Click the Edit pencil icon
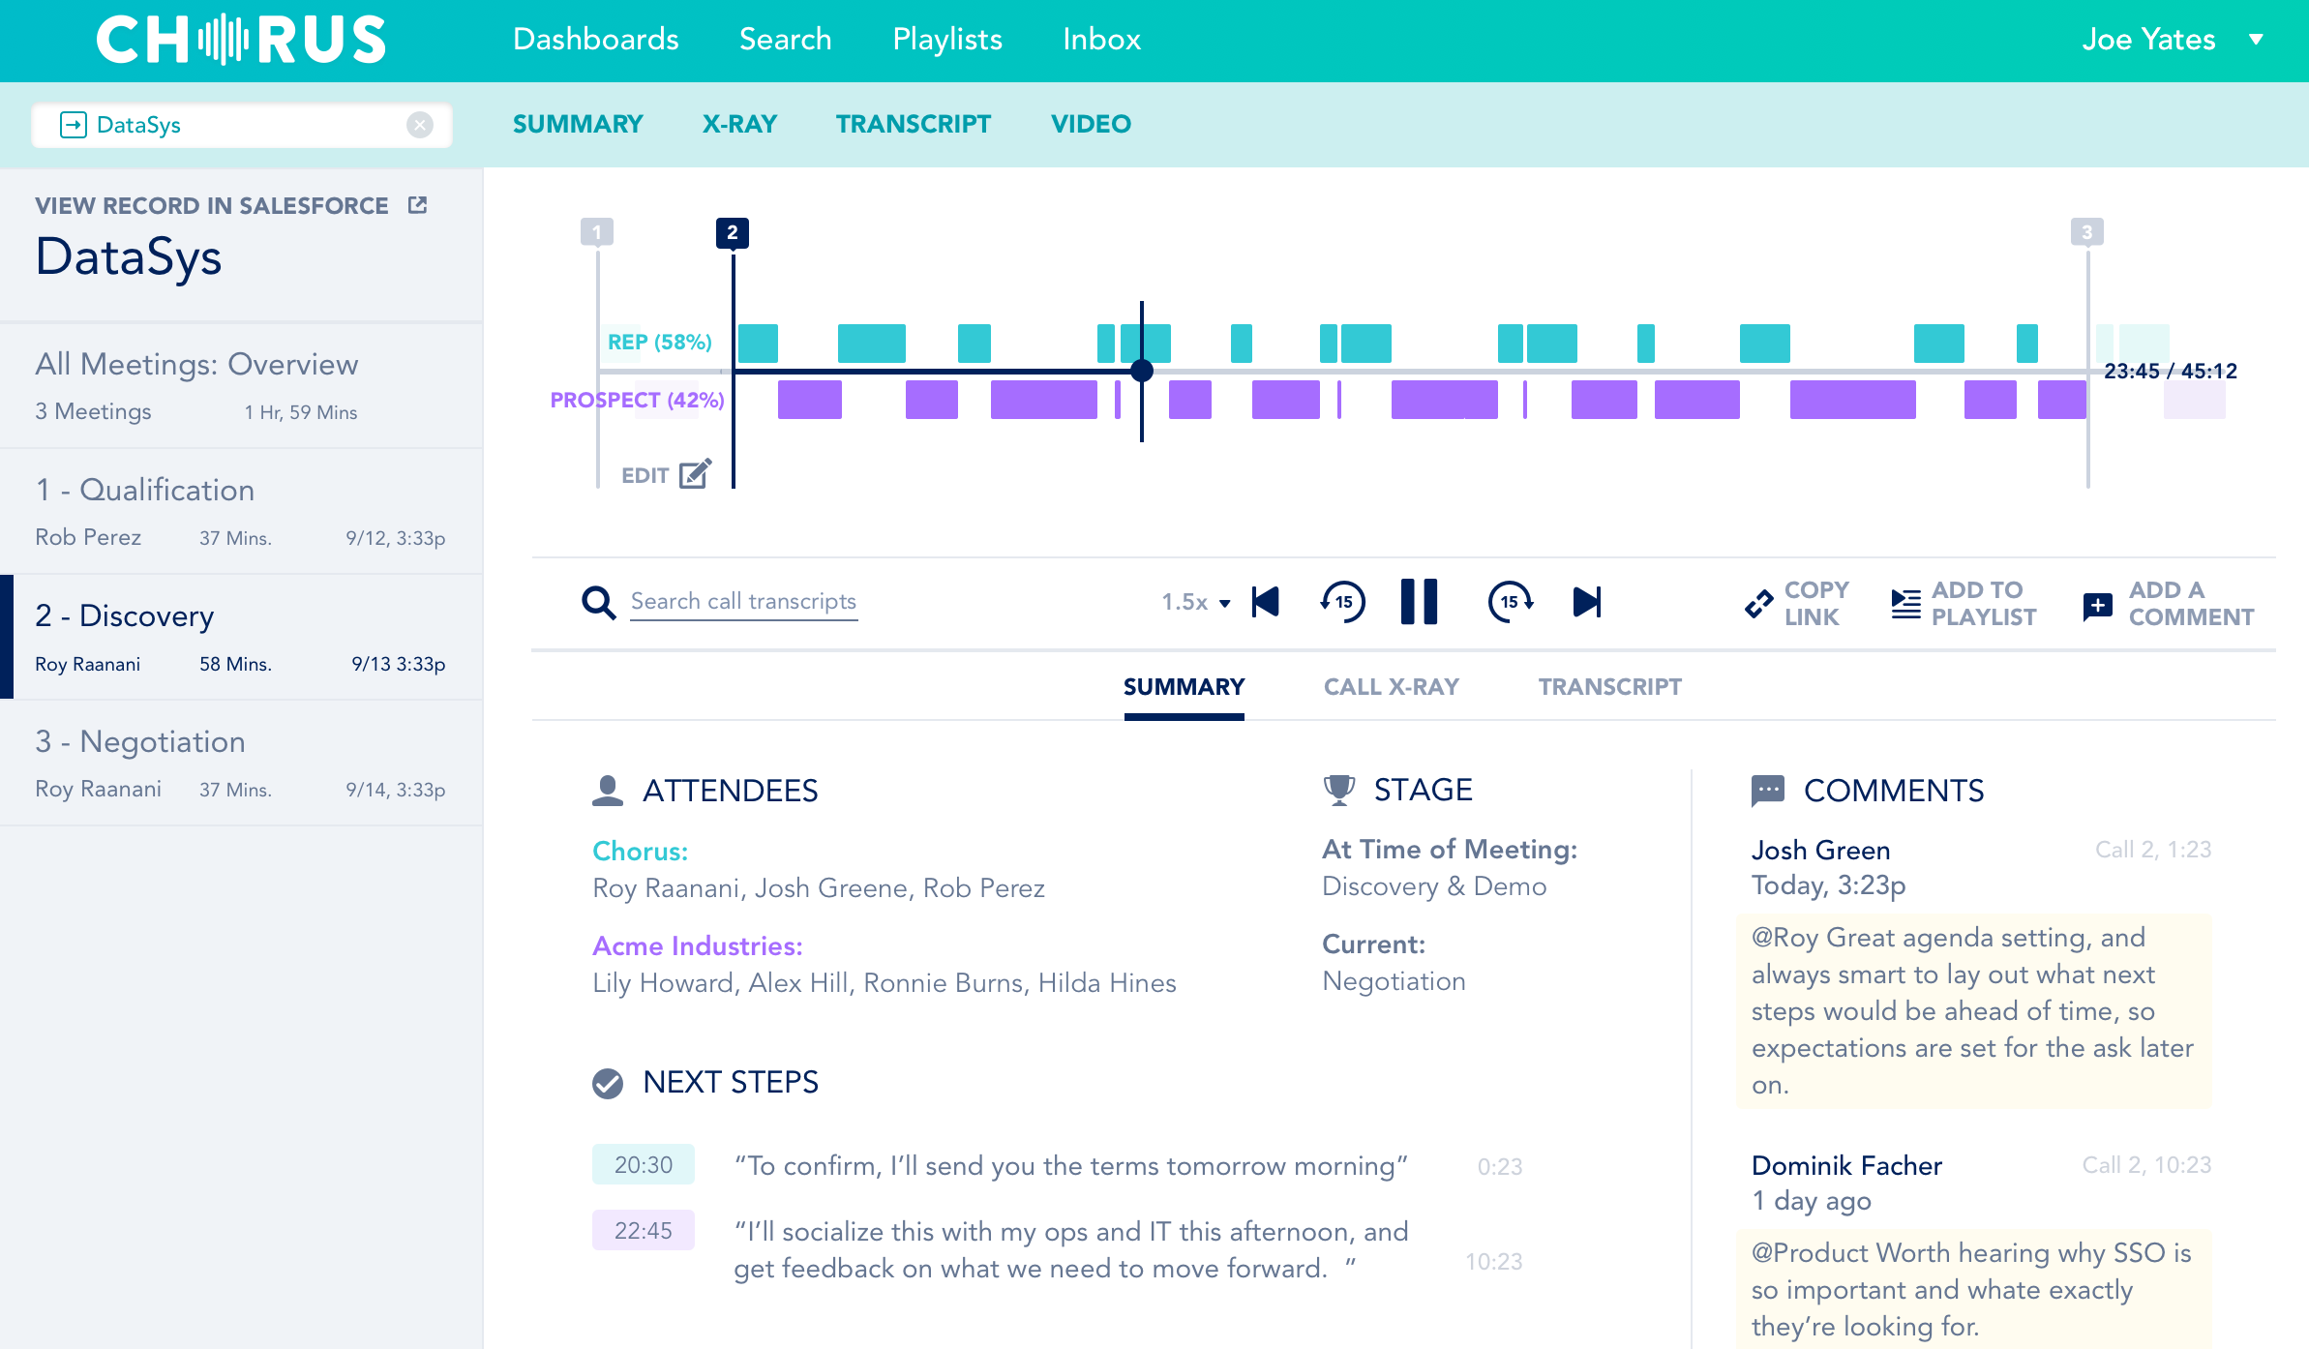Image resolution: width=2309 pixels, height=1349 pixels. (x=695, y=474)
